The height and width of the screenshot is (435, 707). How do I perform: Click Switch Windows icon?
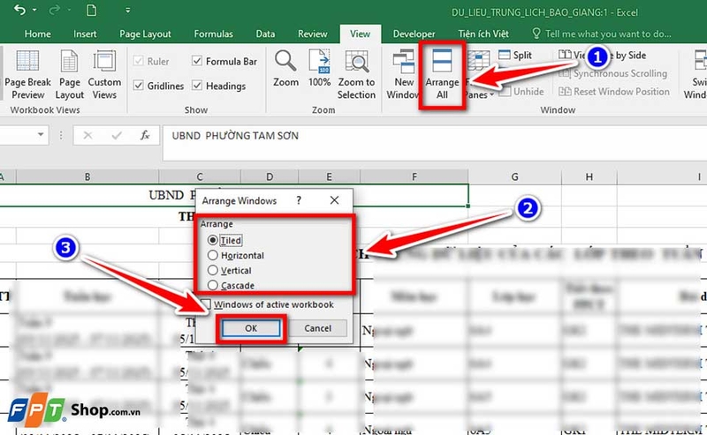[x=700, y=60]
